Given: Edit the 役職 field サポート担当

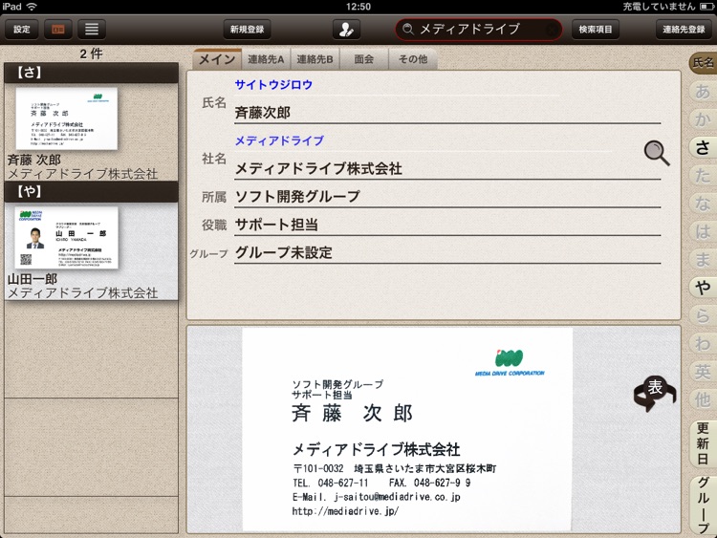Looking at the screenshot, I should click(447, 225).
